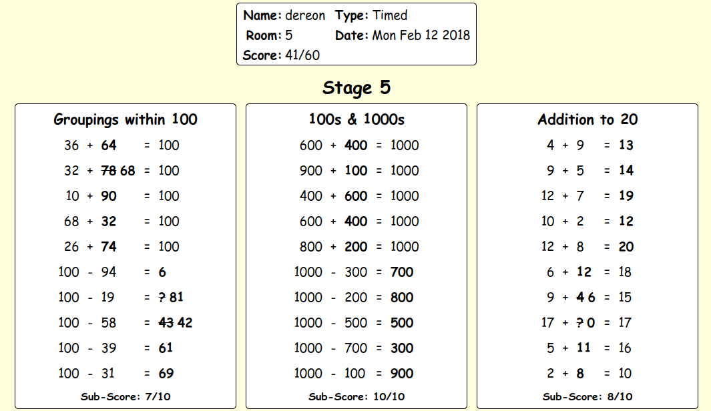Click answer 700 in the '1000 - 300' row
711x411 pixels.
point(402,272)
